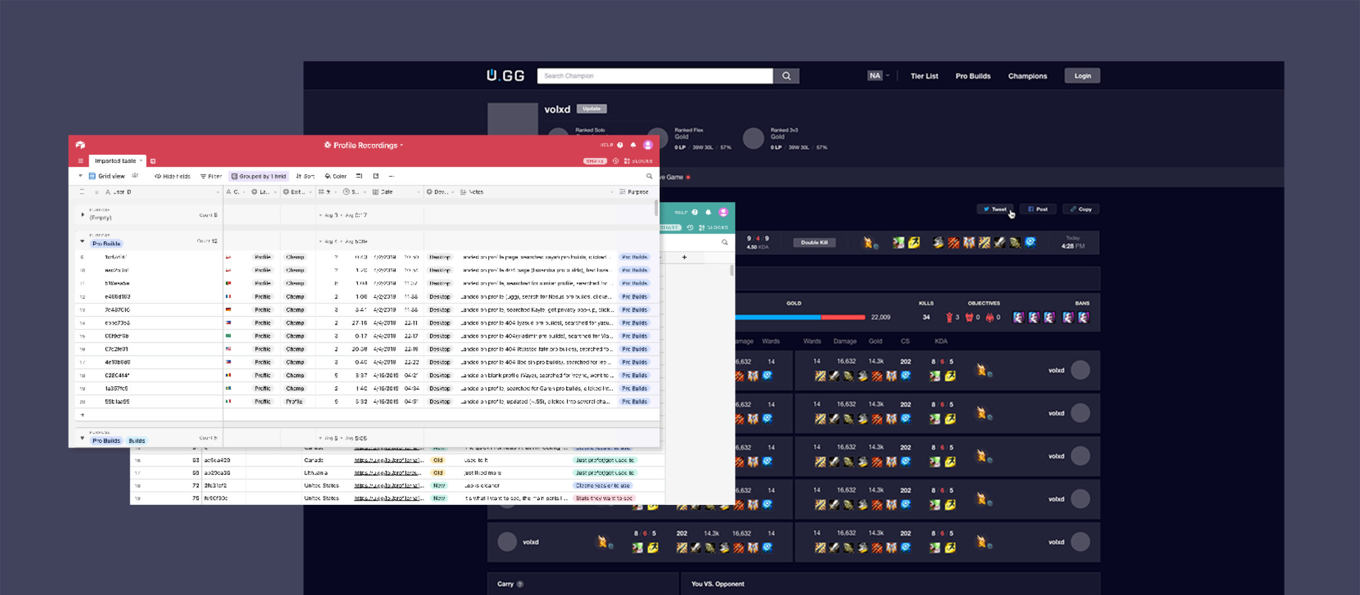Viewport: 1360px width, 595px height.
Task: Open Champions on U.GG navigation
Action: click(1027, 76)
